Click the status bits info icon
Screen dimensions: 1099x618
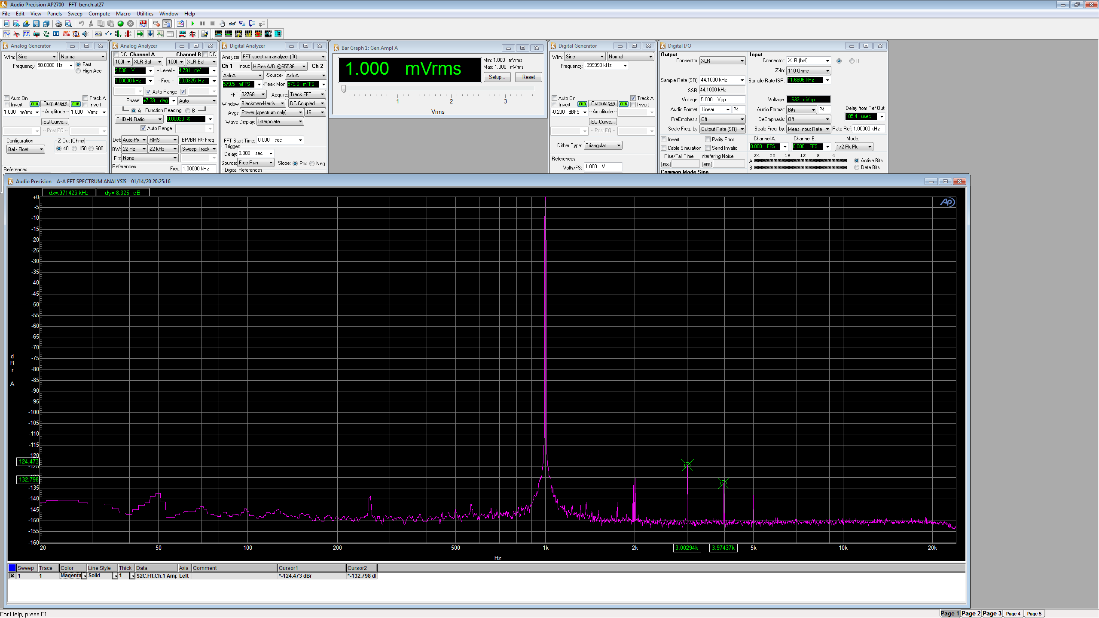point(76,34)
